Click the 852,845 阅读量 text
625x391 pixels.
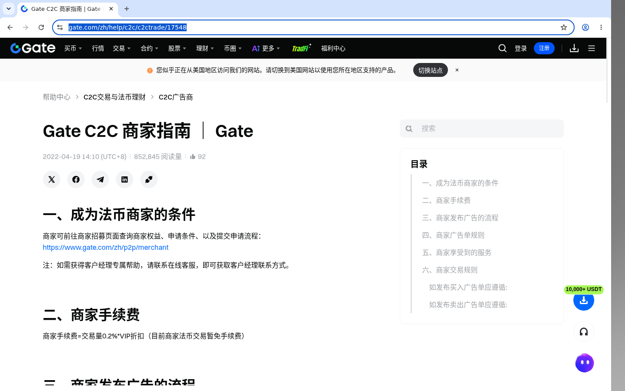tap(158, 156)
